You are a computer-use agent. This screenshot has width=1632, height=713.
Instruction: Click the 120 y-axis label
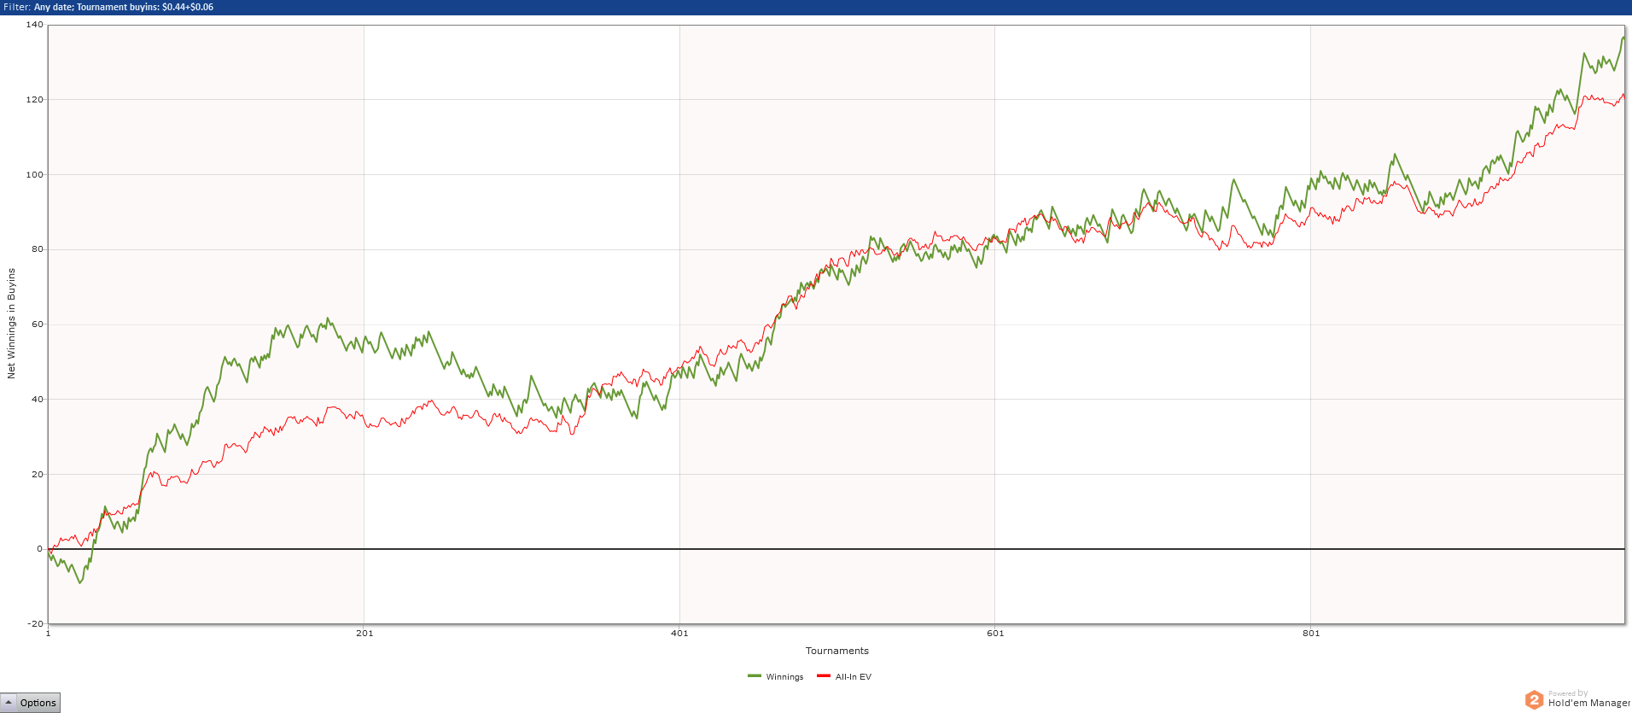[34, 100]
